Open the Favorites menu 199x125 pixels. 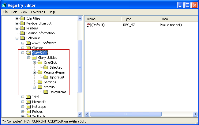(38, 12)
